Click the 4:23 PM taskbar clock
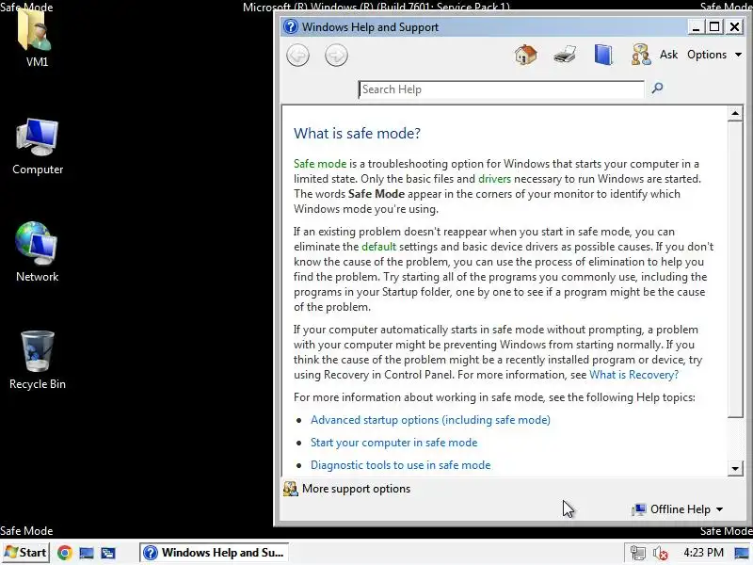Viewport: 753px width, 565px height. pos(703,553)
